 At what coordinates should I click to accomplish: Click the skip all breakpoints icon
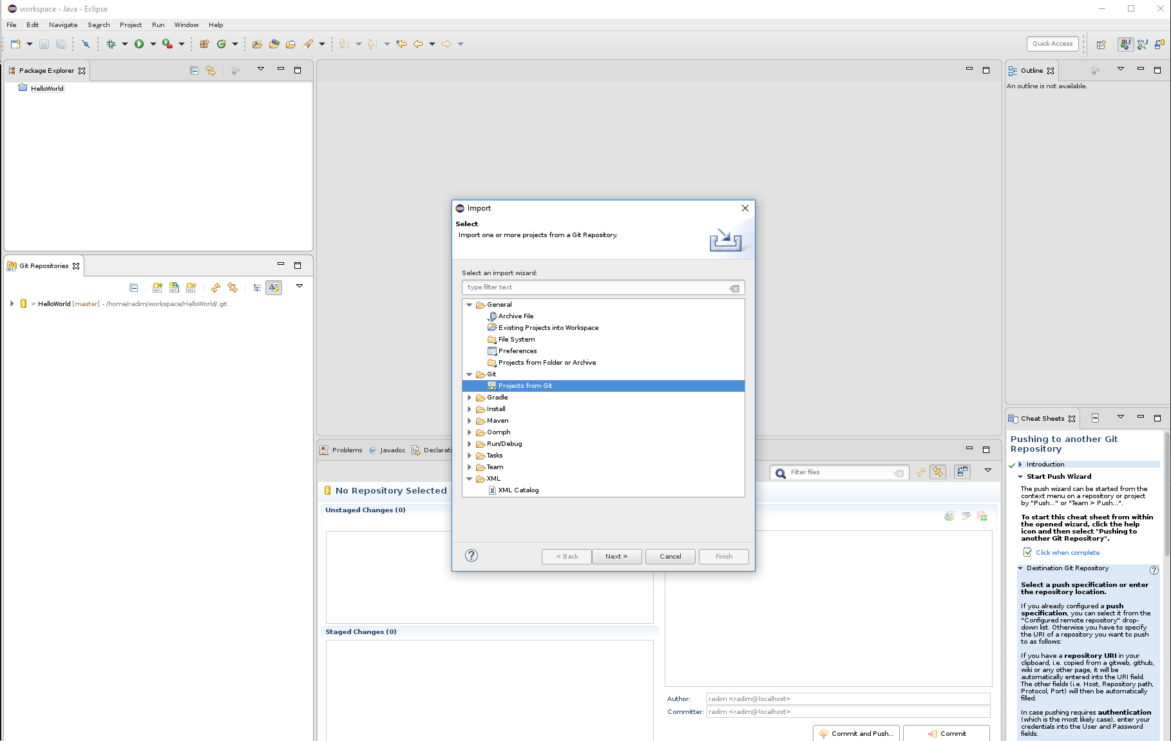coord(85,44)
